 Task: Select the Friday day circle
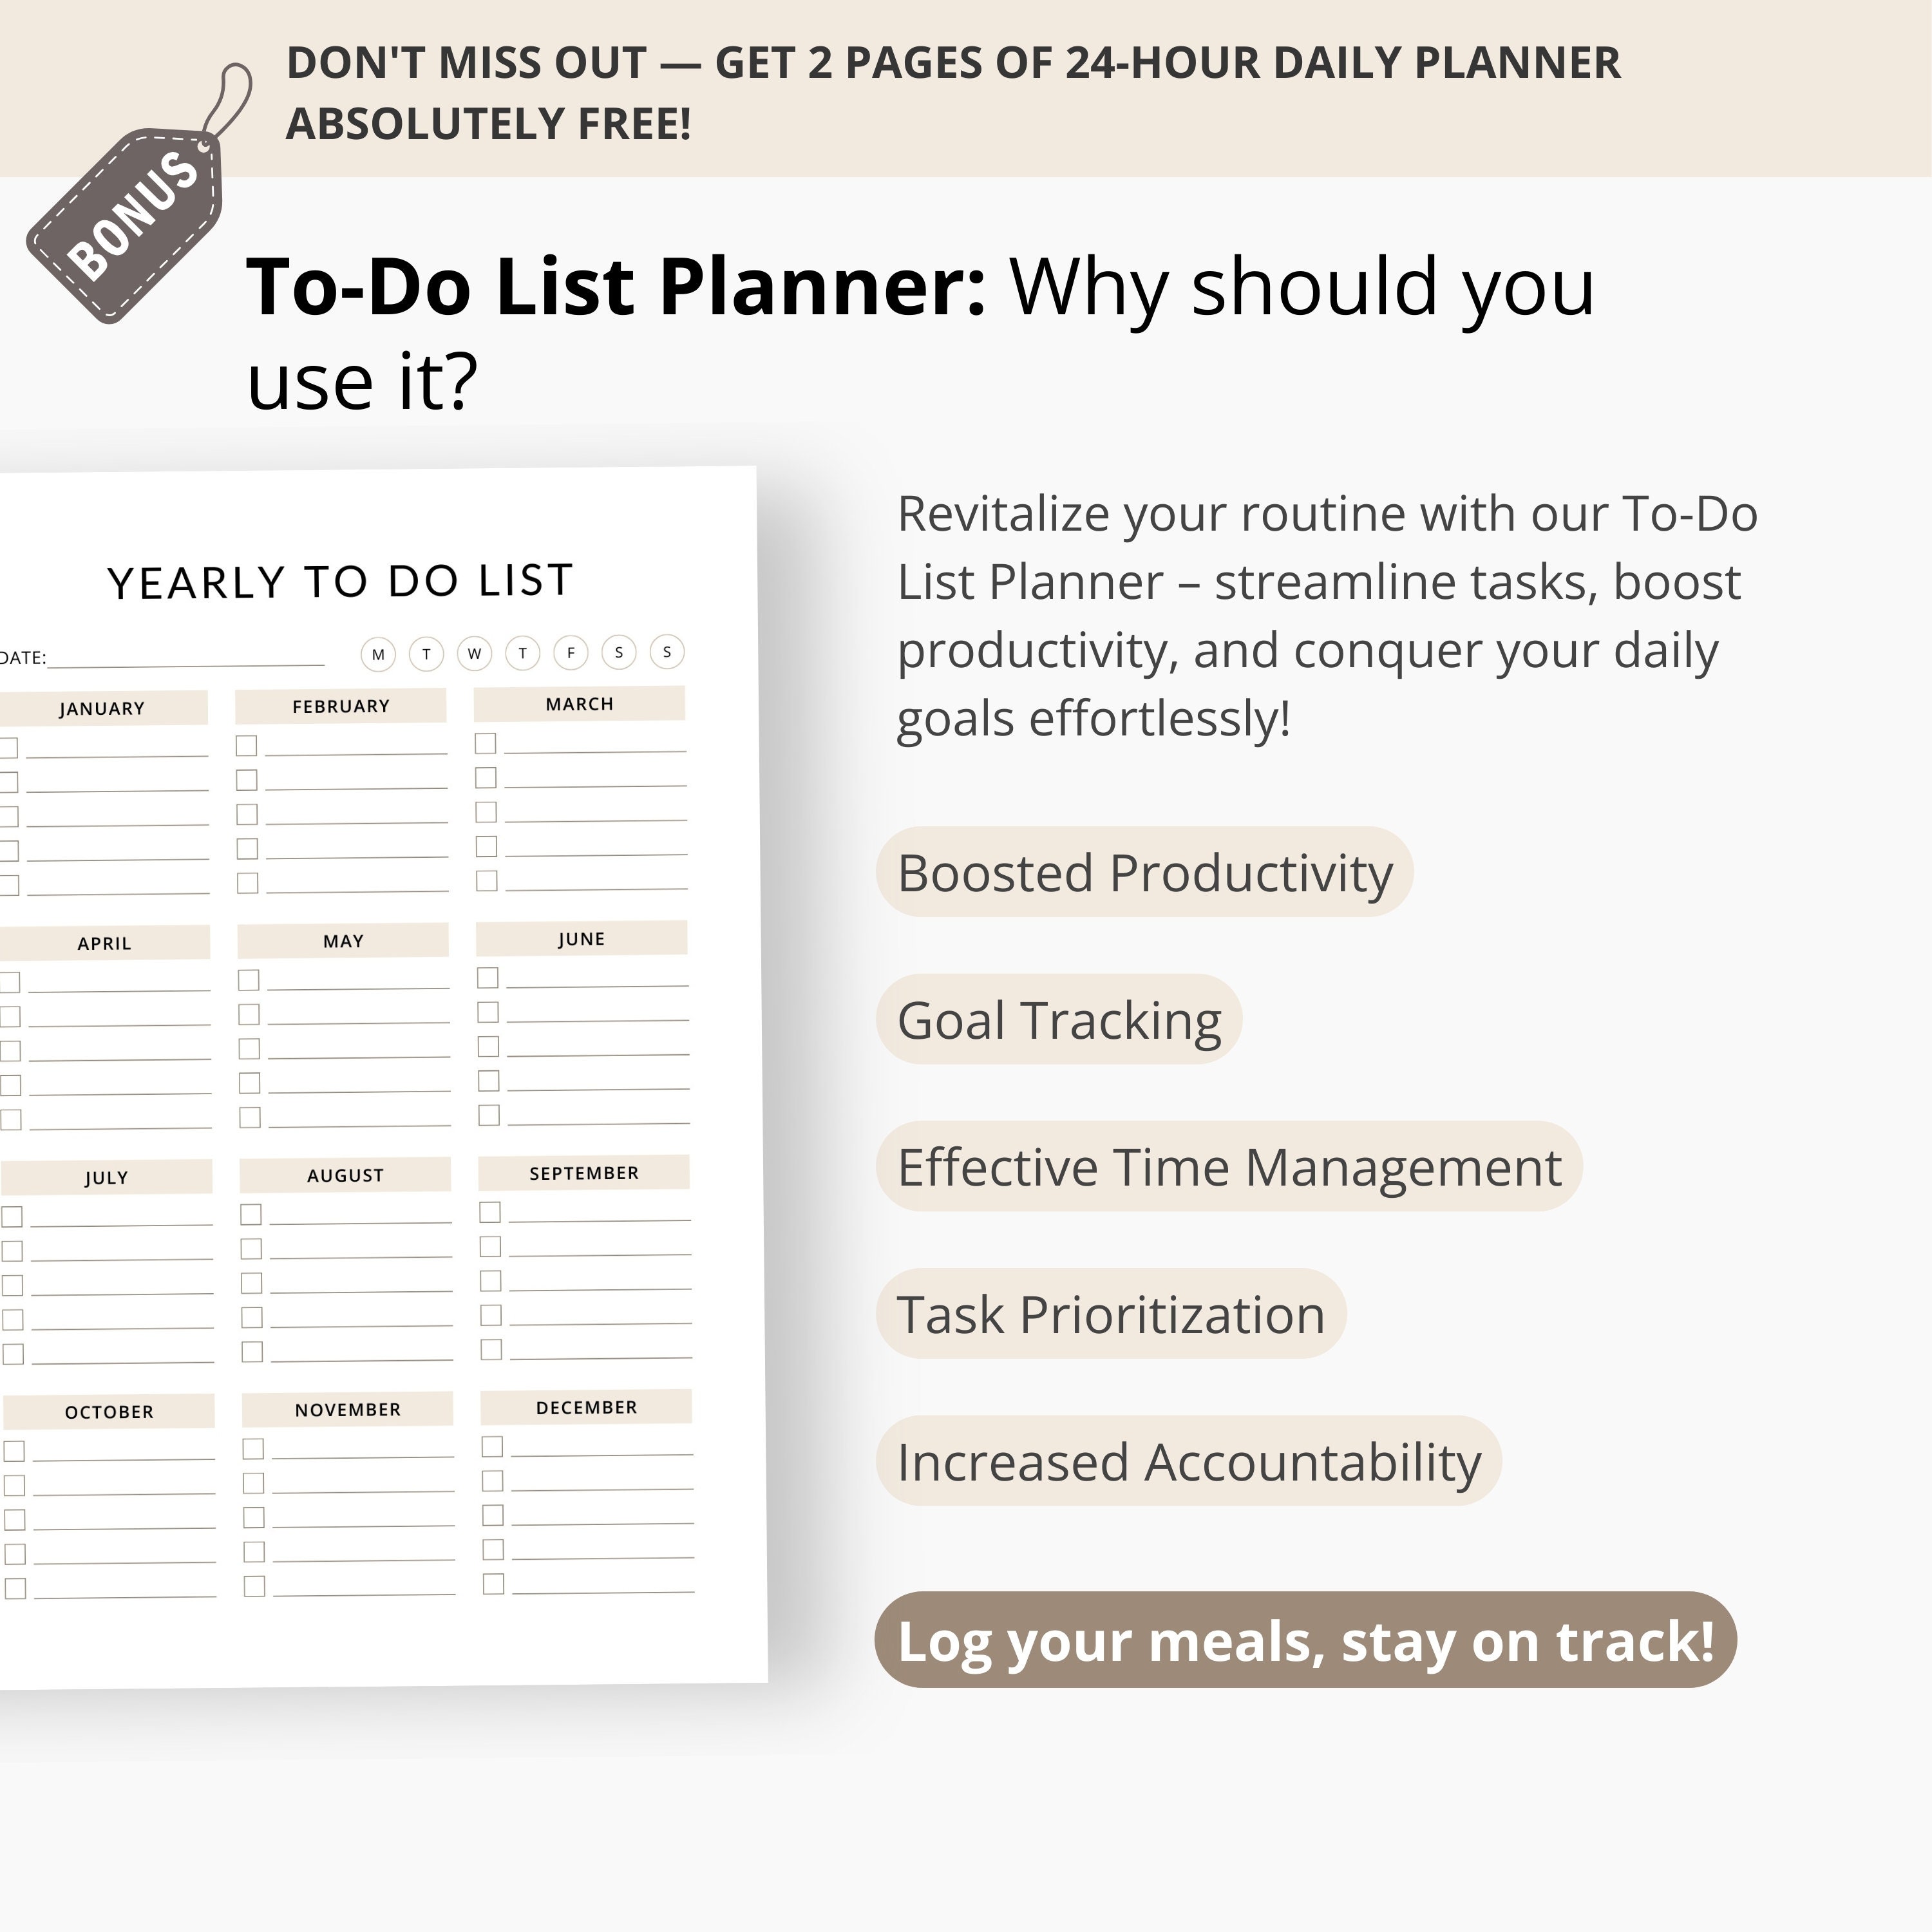(x=570, y=653)
